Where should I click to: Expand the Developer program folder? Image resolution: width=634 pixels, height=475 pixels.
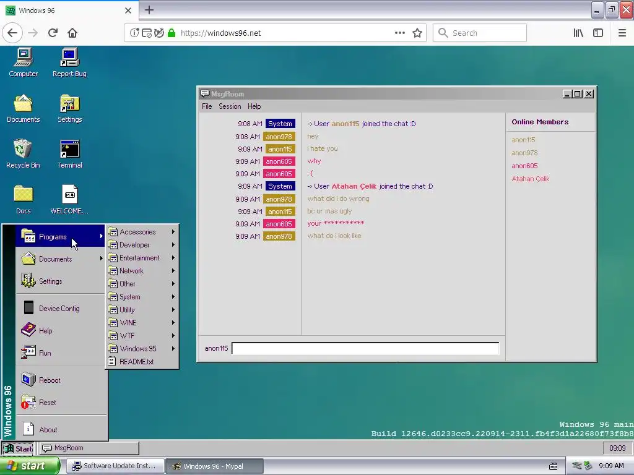[x=142, y=245]
